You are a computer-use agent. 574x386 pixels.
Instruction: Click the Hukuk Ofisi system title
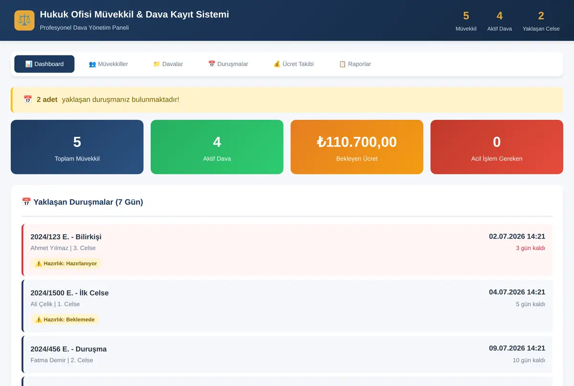(134, 14)
